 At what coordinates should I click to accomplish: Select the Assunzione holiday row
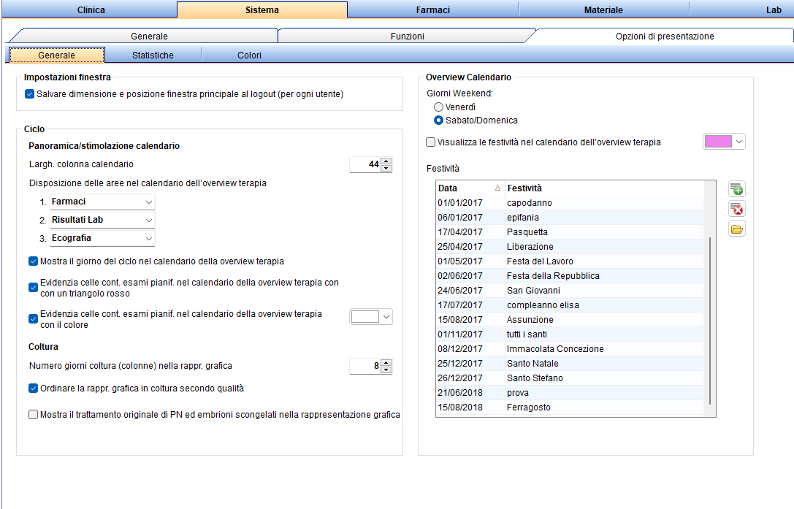pos(570,320)
